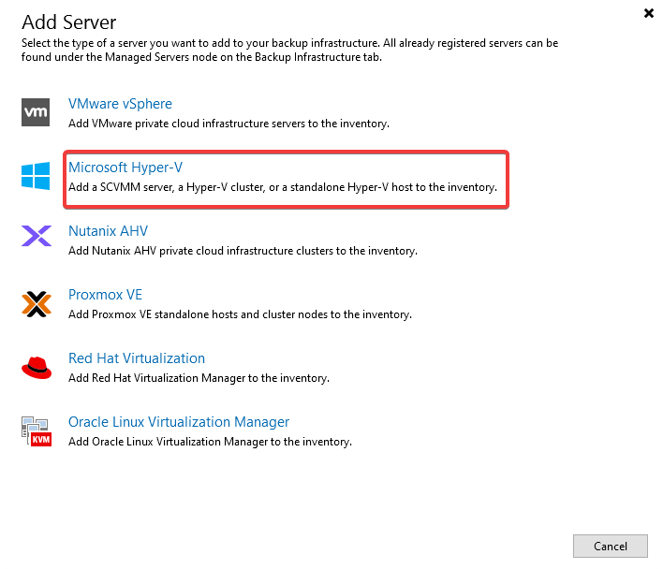Click the 'Add Proxmox VE standalone hosts' description
The width and height of the screenshot is (663, 569).
click(240, 314)
